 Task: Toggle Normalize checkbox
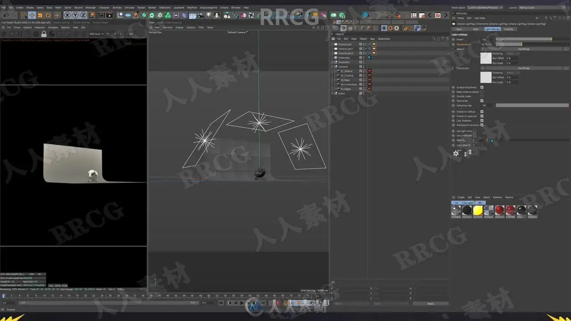point(482,101)
